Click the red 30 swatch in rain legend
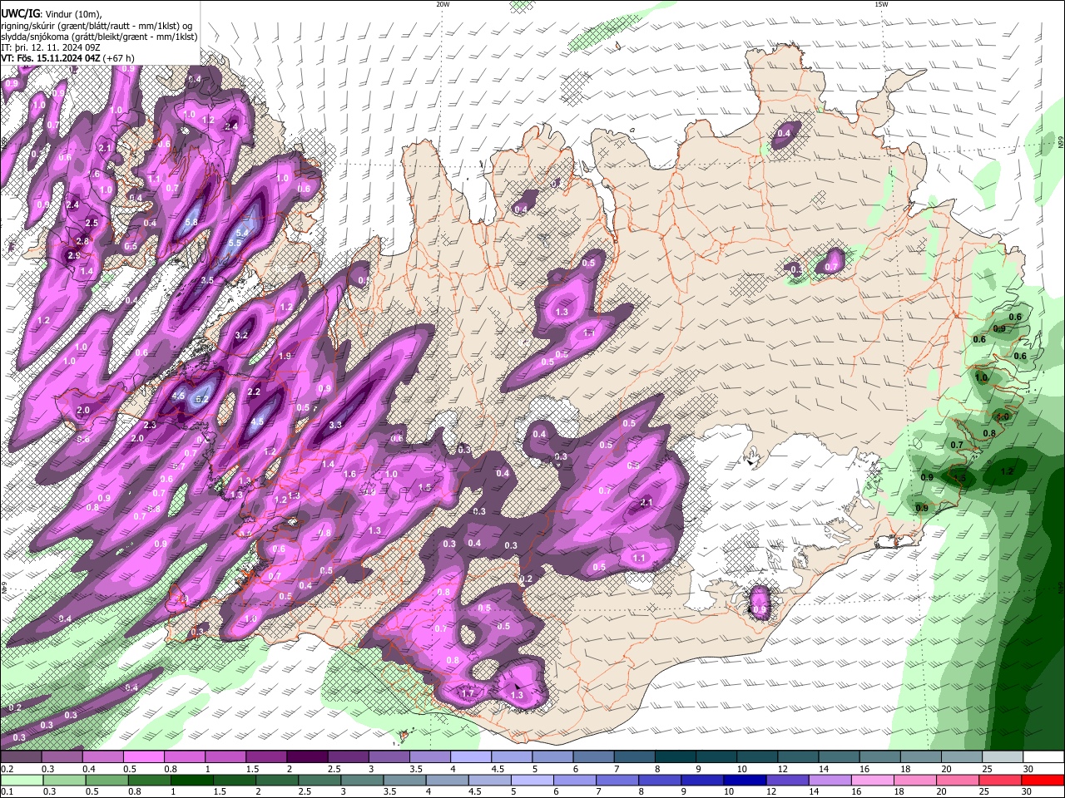 click(1043, 780)
